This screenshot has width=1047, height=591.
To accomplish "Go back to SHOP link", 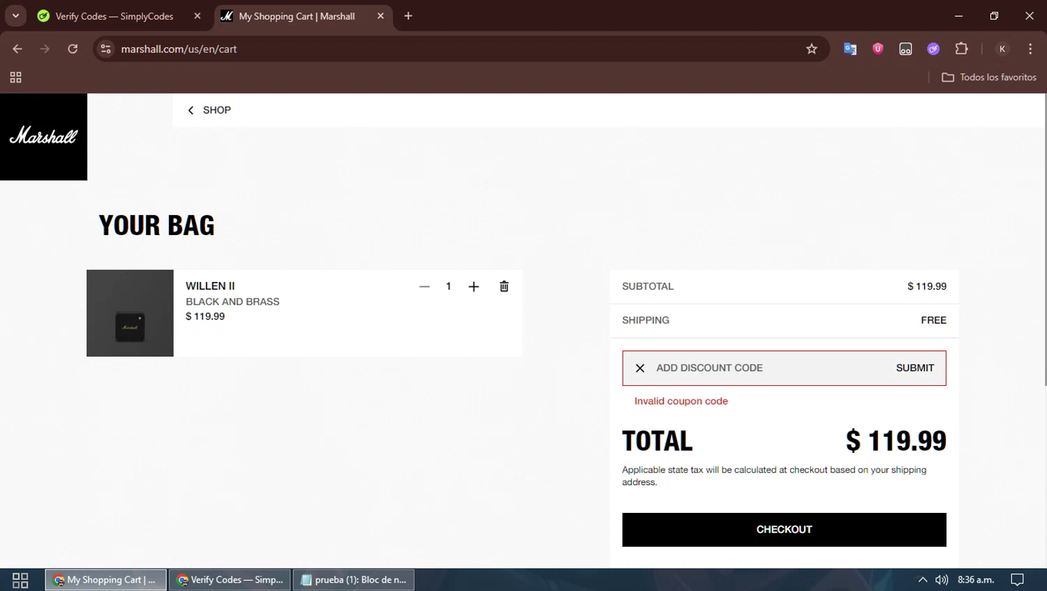I will pyautogui.click(x=209, y=110).
